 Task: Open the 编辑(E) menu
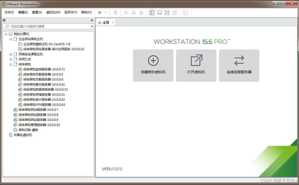[x=23, y=12]
